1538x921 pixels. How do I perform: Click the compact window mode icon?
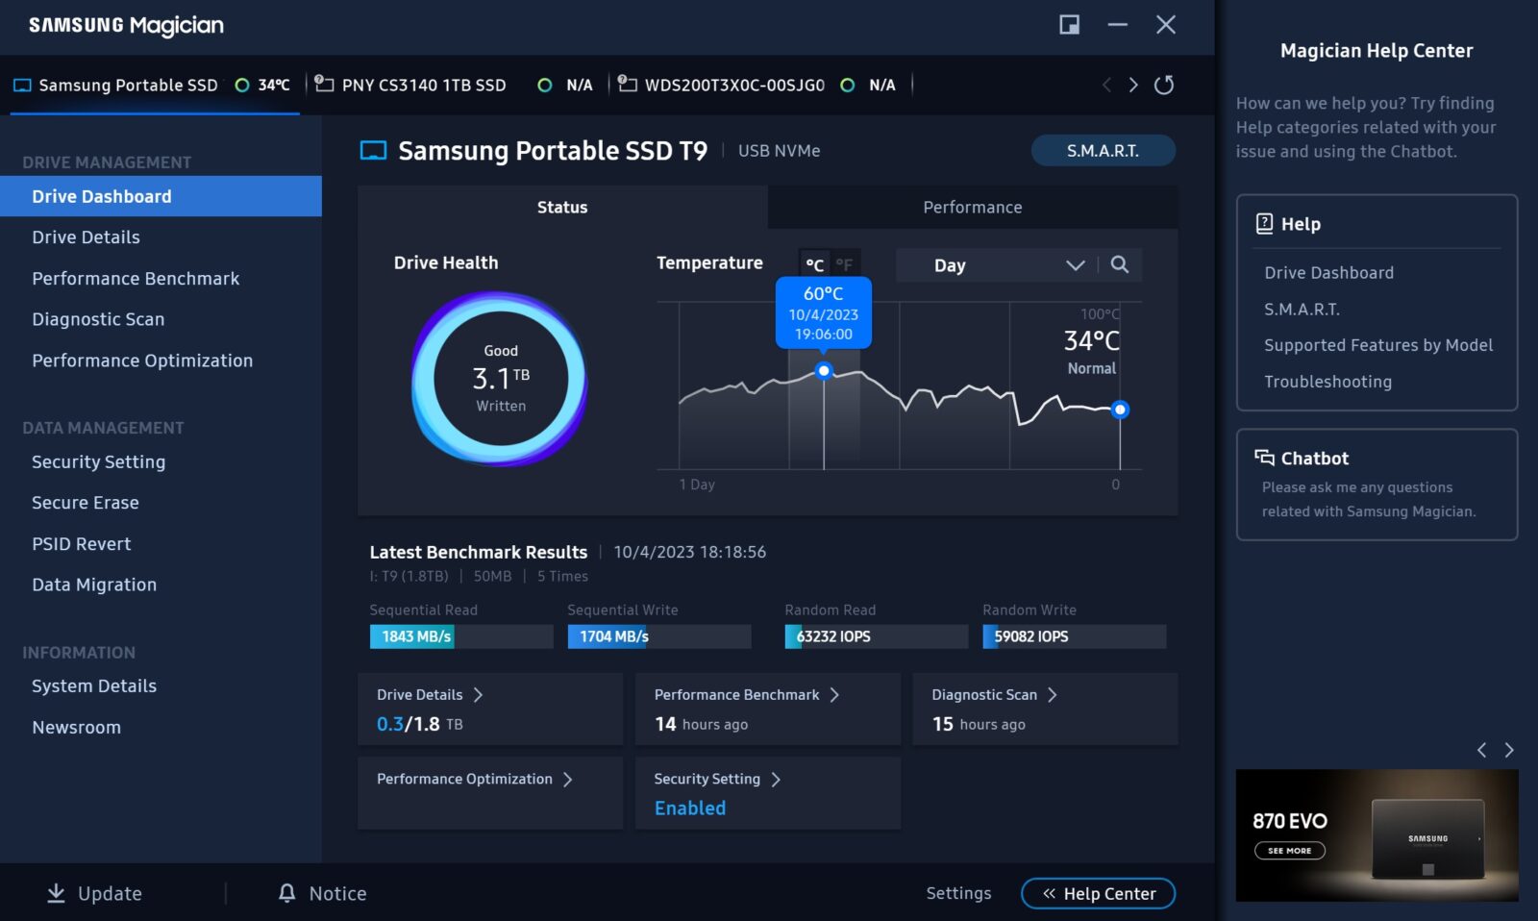click(x=1069, y=25)
